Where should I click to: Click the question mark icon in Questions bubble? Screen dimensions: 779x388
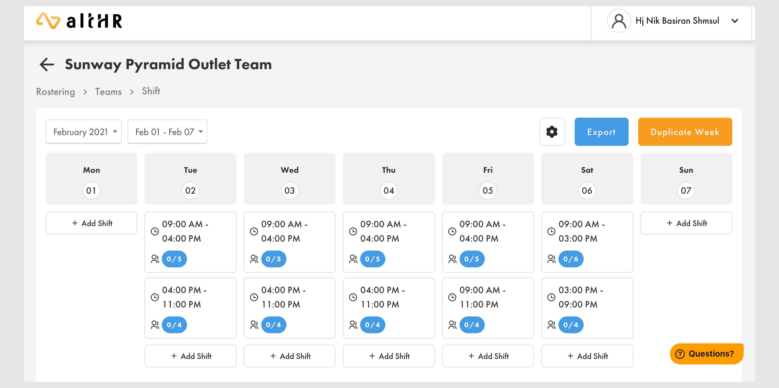pyautogui.click(x=680, y=354)
